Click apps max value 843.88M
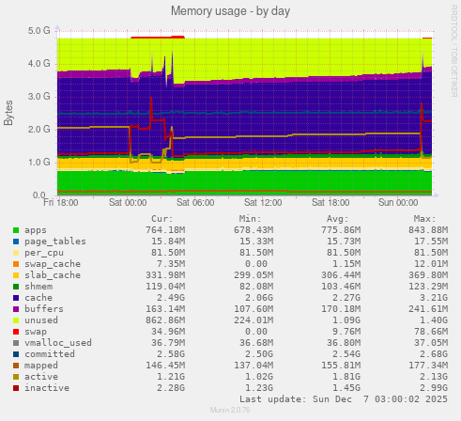 pyautogui.click(x=428, y=230)
